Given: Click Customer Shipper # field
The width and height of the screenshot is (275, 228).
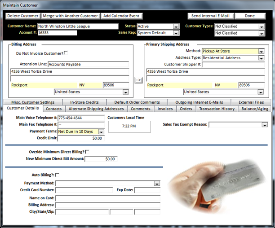Looking at the screenshot, I should pos(233,65).
